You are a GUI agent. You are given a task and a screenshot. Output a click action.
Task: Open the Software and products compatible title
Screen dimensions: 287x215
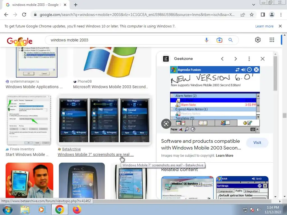[201, 144]
